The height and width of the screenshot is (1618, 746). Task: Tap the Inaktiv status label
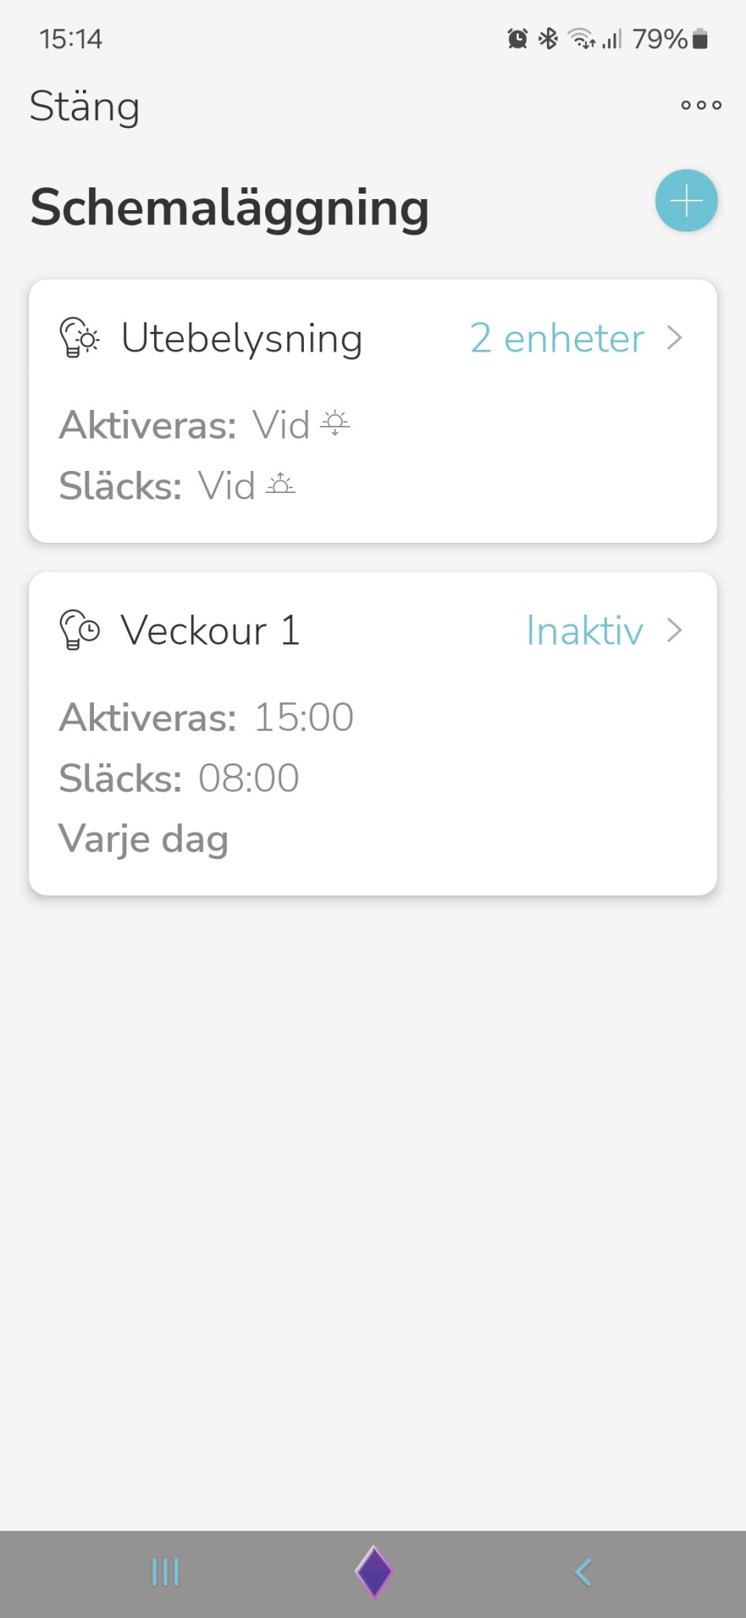pos(584,630)
